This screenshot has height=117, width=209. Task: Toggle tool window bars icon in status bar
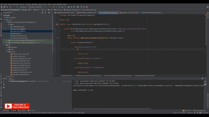(x=1, y=113)
